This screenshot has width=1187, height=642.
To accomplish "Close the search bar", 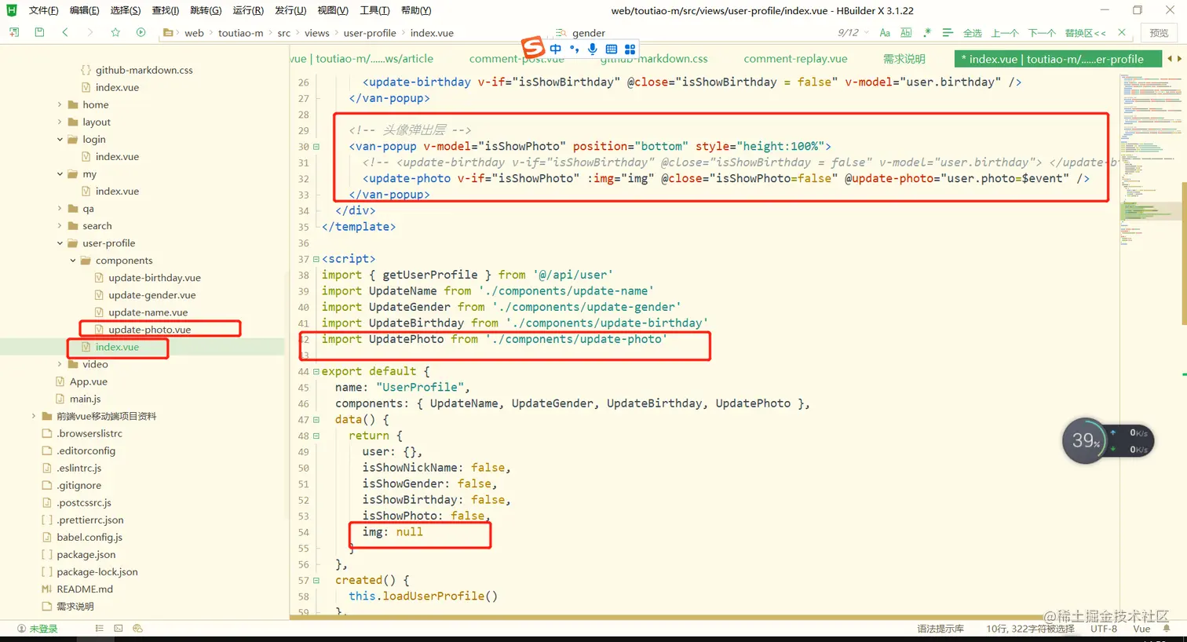I will click(x=1122, y=33).
